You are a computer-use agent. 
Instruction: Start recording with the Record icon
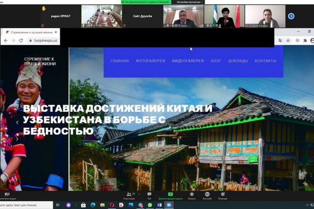[x=192, y=195]
